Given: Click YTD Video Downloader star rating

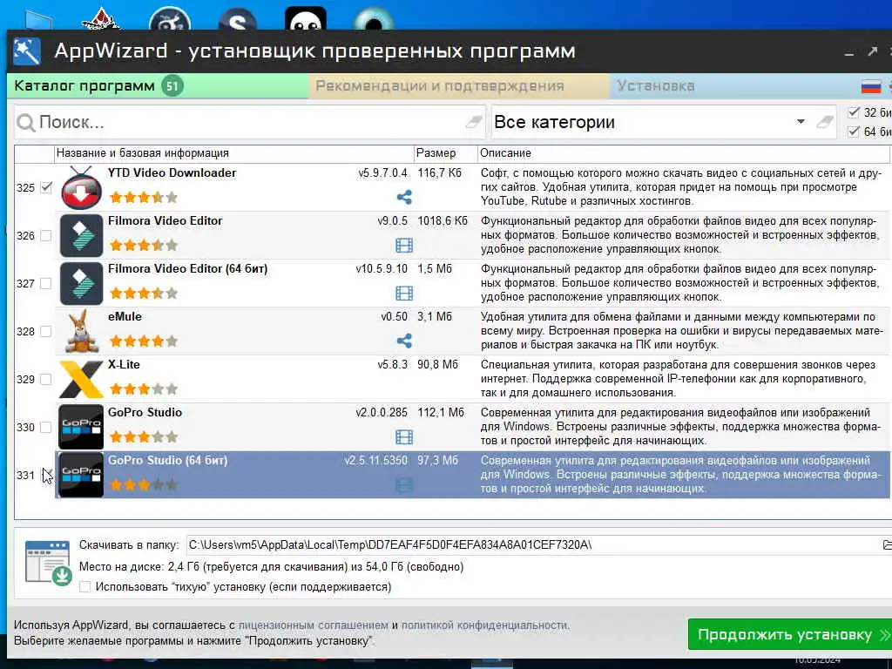Looking at the screenshot, I should pyautogui.click(x=144, y=198).
